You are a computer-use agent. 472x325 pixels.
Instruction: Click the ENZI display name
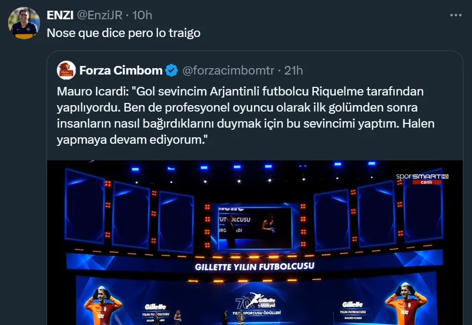point(60,15)
